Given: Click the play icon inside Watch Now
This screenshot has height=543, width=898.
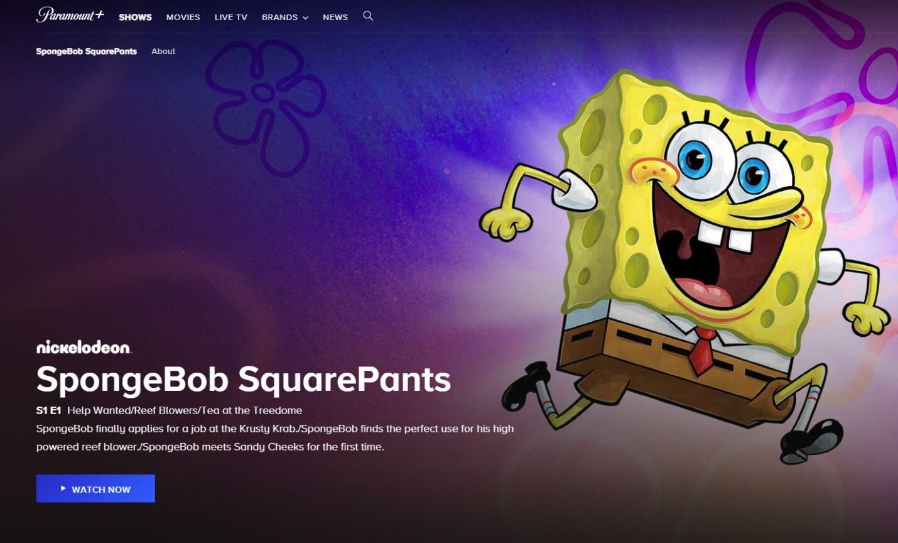Looking at the screenshot, I should (62, 488).
